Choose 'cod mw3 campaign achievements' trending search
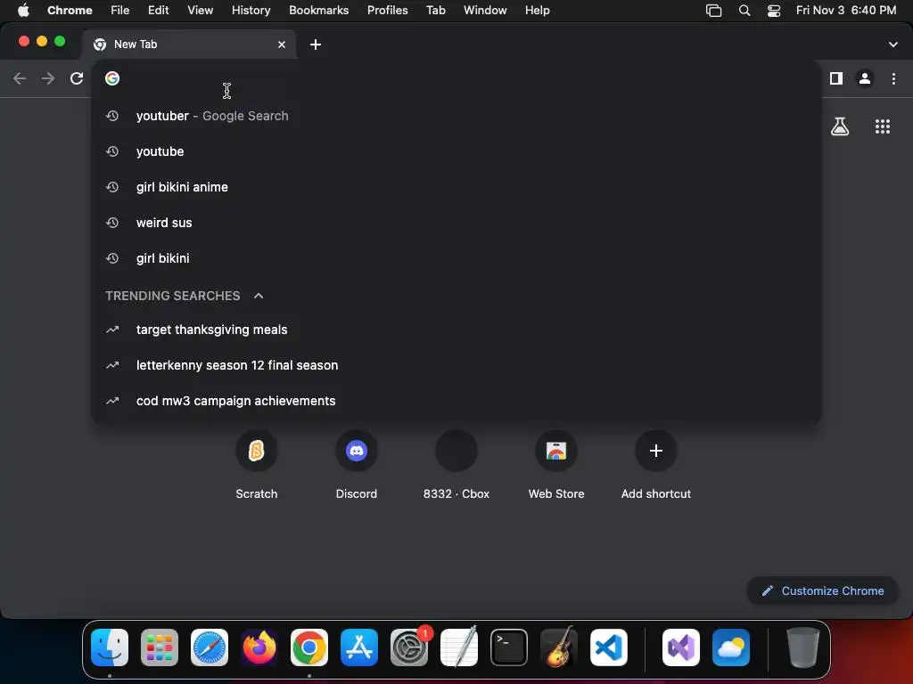The image size is (913, 684). [456, 401]
